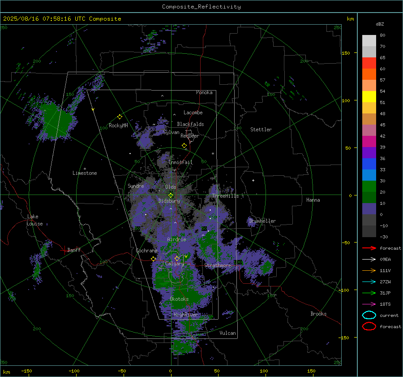403x377 pixels.
Task: Click the red 'forecast' ellipse legend icon
Action: [x=369, y=326]
